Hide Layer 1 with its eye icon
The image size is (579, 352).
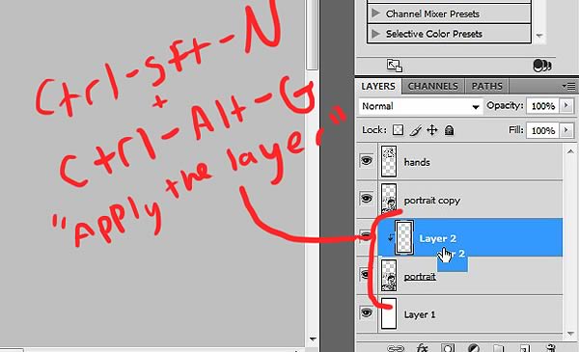click(367, 312)
